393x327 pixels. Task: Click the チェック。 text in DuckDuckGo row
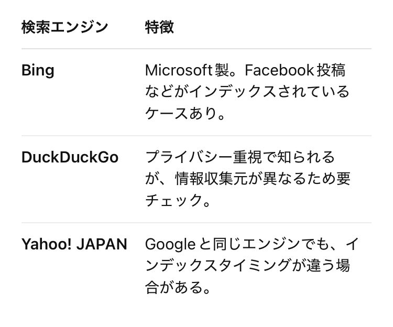pos(178,201)
